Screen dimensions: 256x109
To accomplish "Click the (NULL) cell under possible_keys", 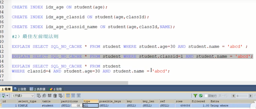I will tap(112, 106).
